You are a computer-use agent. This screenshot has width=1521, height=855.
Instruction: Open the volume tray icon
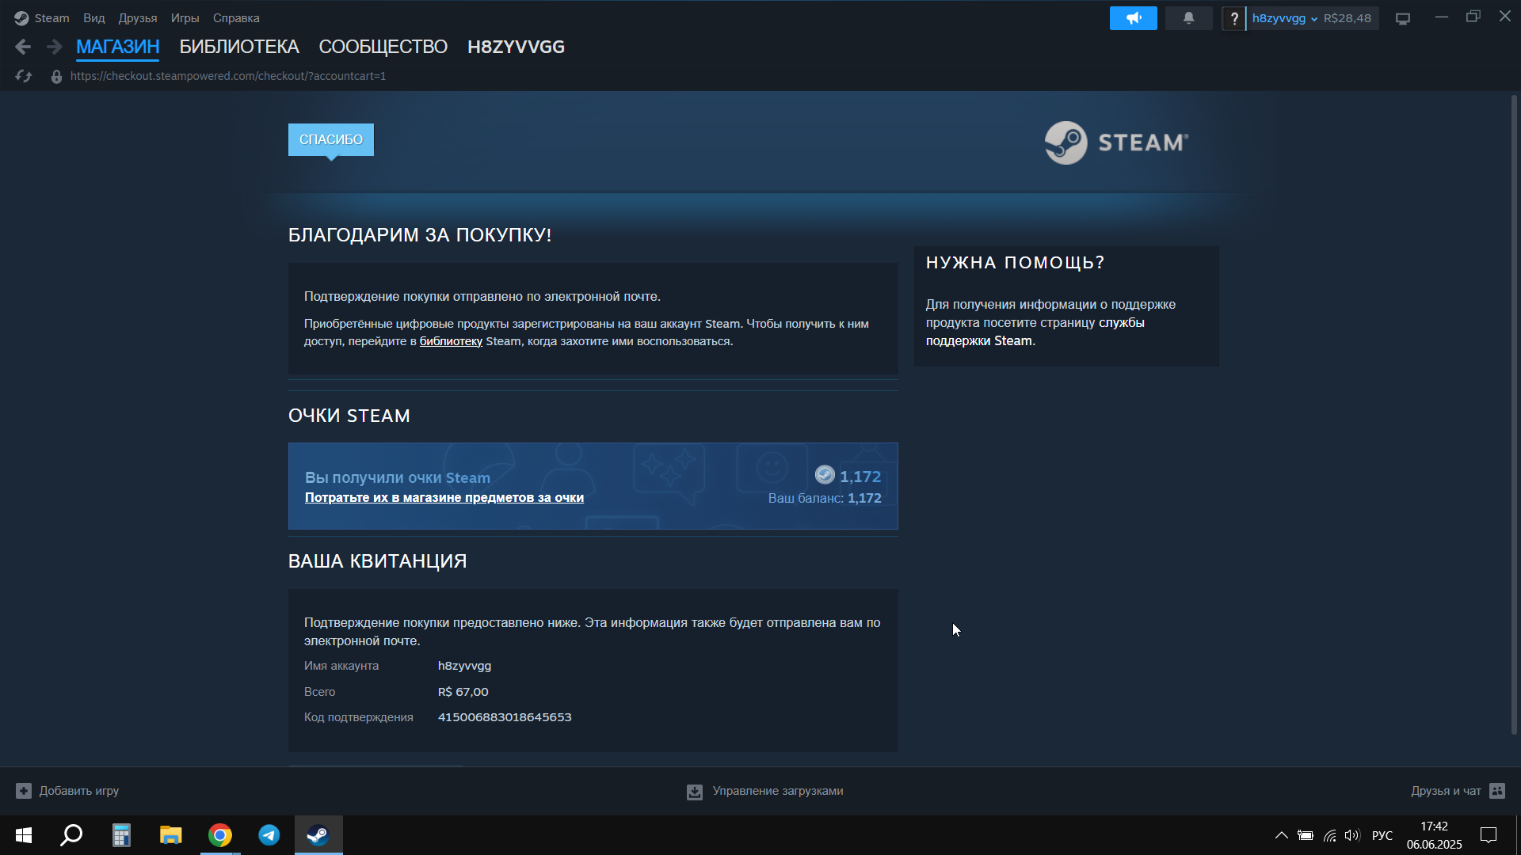pos(1352,835)
